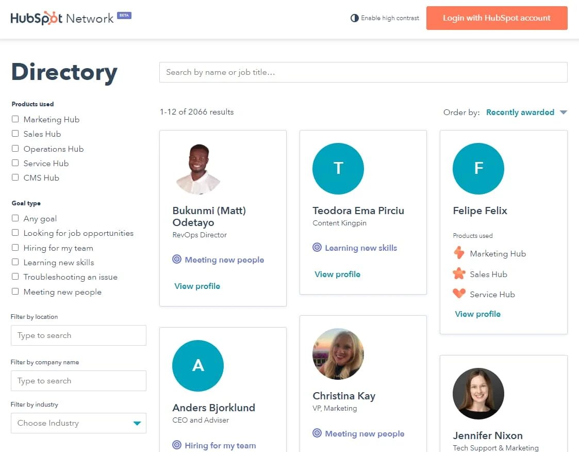The height and width of the screenshot is (452, 579).
Task: Click Login with HubSpot account button
Action: pos(497,18)
